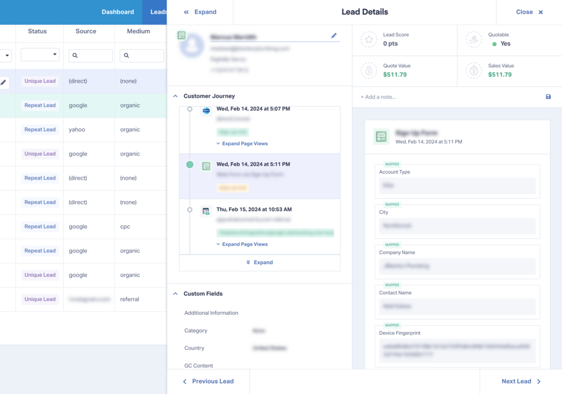Click the Quotable Yes status

pos(501,44)
